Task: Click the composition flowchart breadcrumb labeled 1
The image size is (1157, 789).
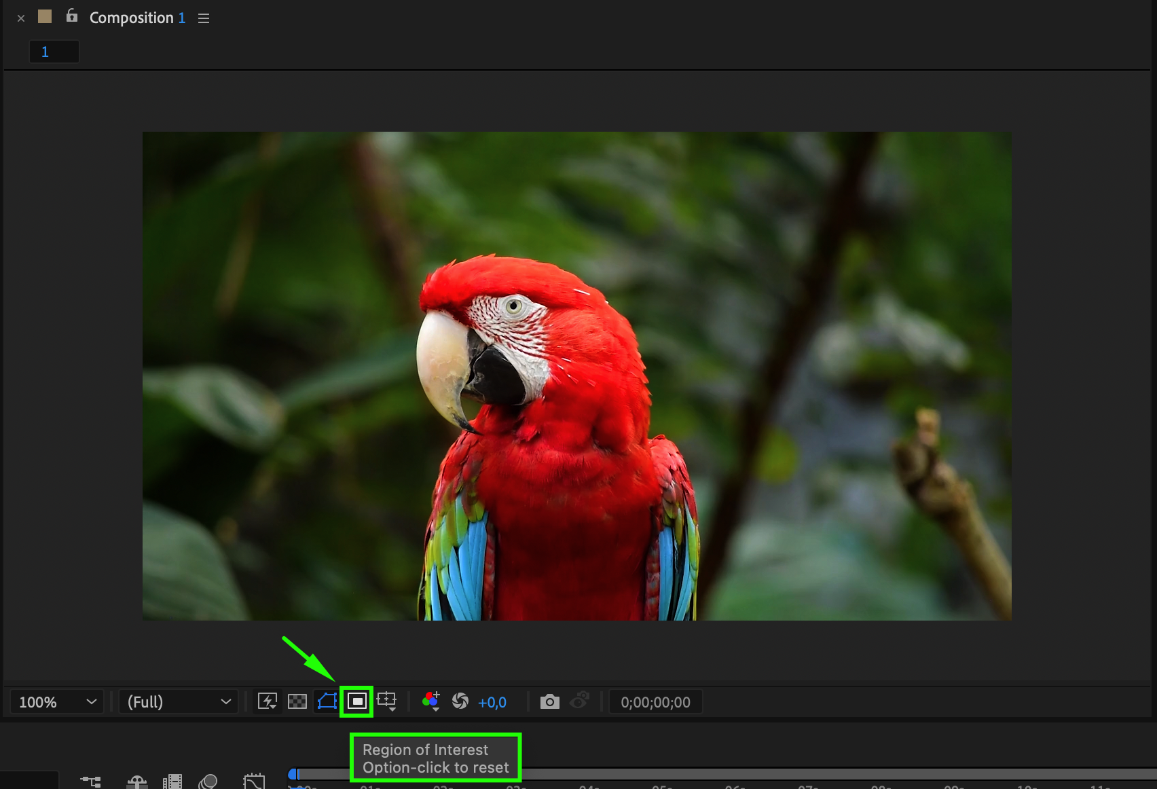Action: 54,52
